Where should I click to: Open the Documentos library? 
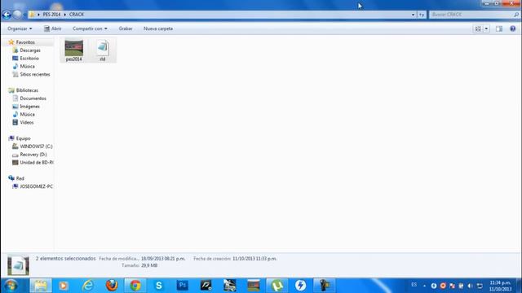(33, 98)
